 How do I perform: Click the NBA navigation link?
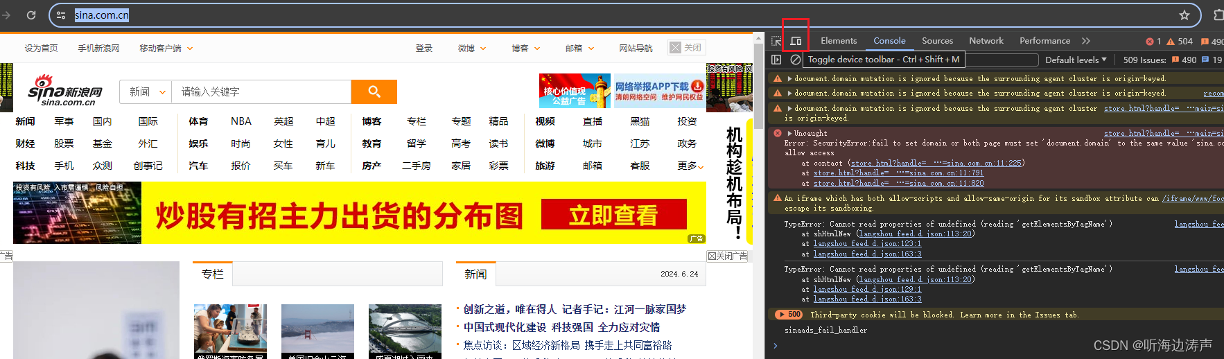[241, 121]
